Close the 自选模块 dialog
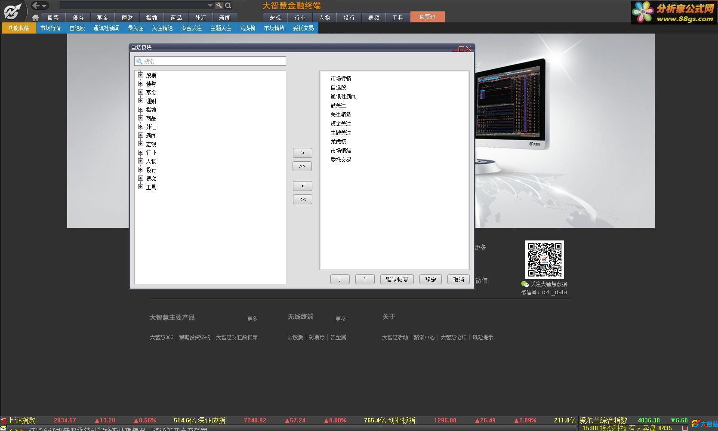The height and width of the screenshot is (431, 718). 468,49
